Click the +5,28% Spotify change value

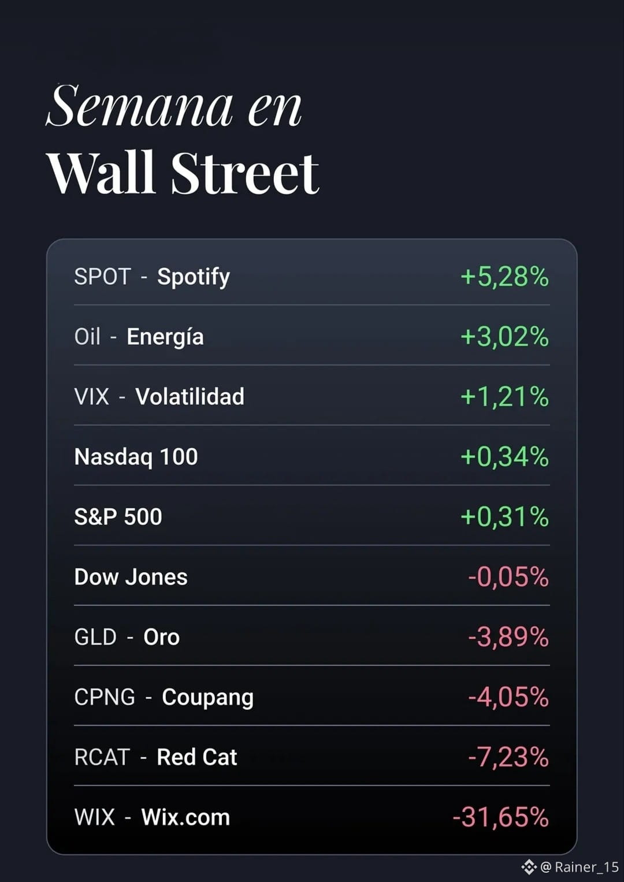click(x=504, y=276)
